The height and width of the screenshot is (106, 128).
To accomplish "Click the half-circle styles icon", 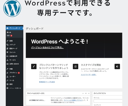I will pyautogui.click(x=117, y=66).
